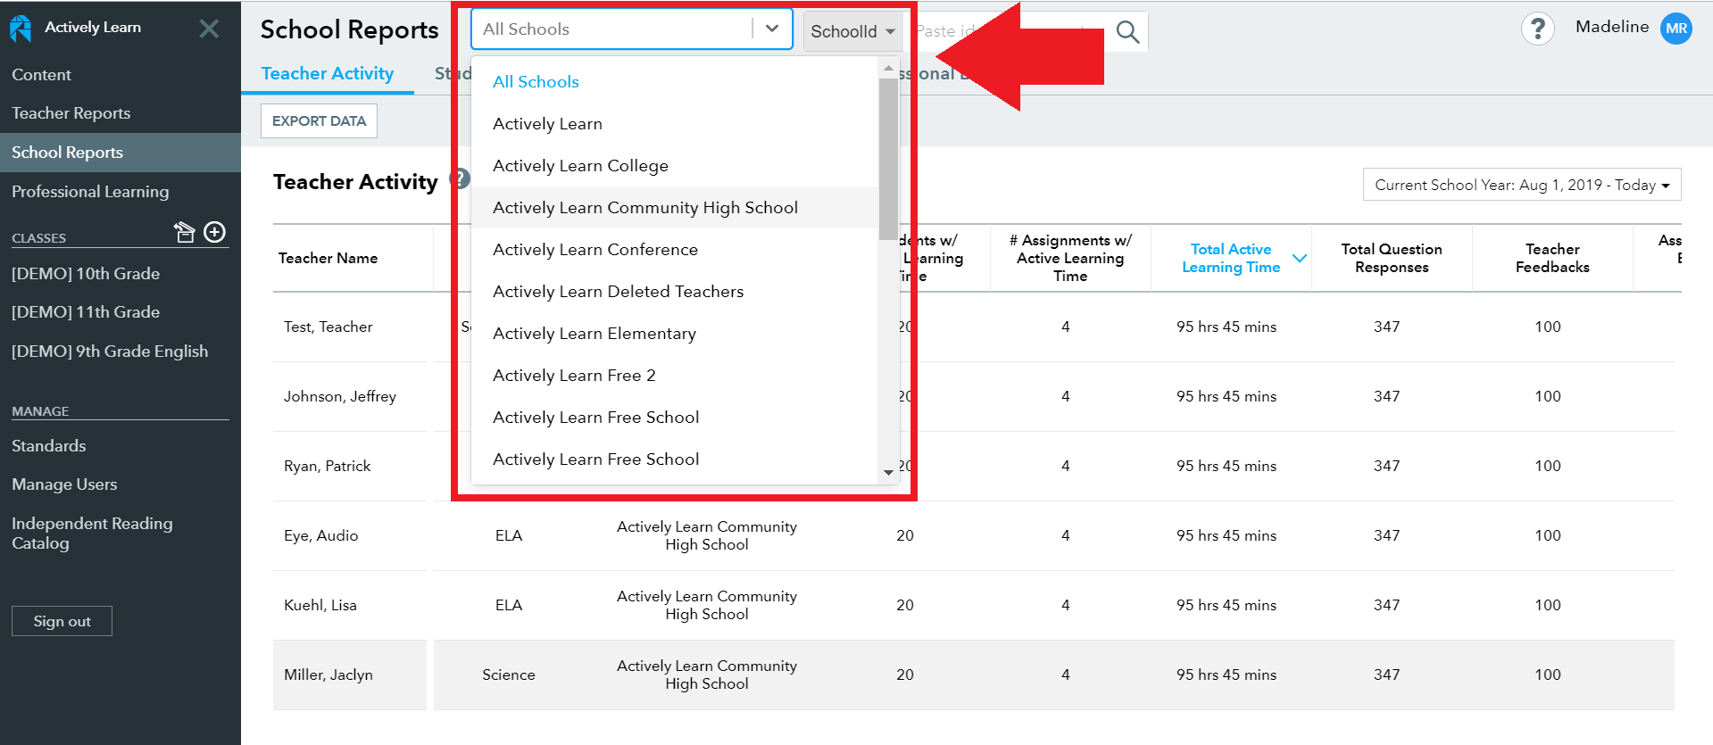Click the search magnifier icon
1713x745 pixels.
point(1127,32)
